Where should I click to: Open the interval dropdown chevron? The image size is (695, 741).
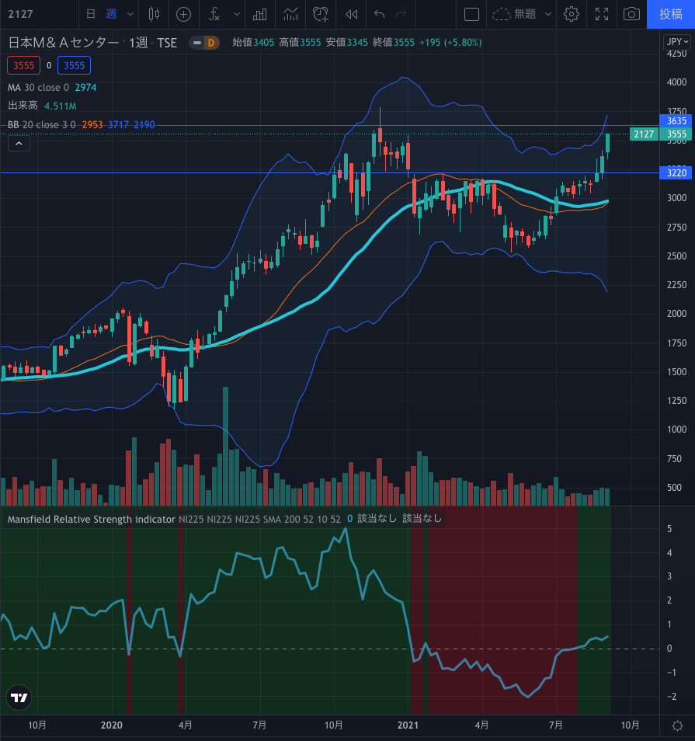click(130, 14)
